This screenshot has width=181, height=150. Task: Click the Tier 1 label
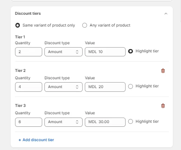tap(20, 37)
